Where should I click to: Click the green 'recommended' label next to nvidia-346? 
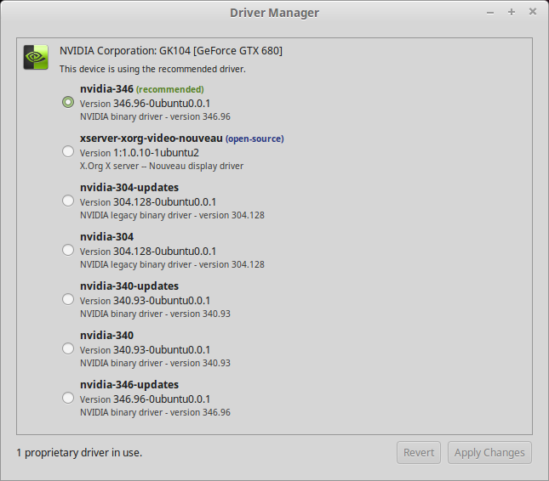(x=170, y=89)
